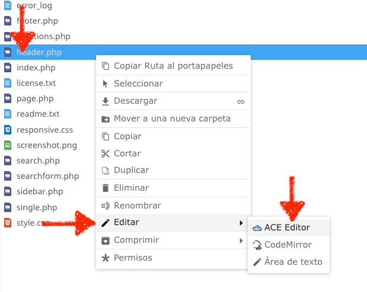Click the rename icon beside Renombrar
This screenshot has width=367, height=292.
[106, 206]
